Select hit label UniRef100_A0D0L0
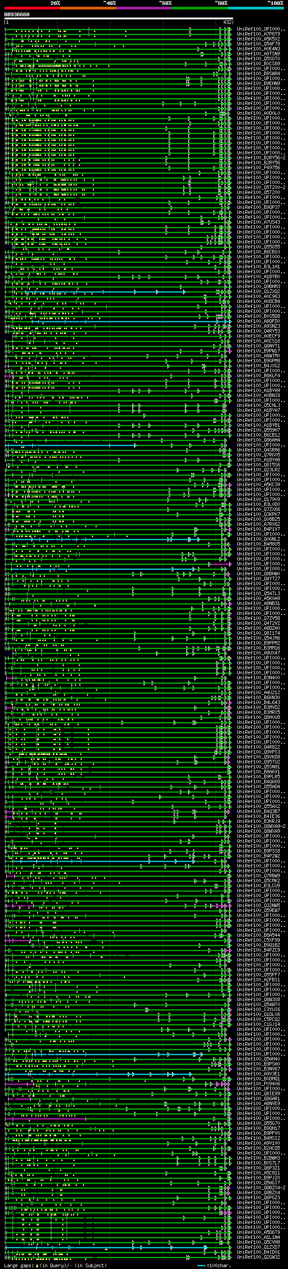288x1269 pixels. [x=258, y=113]
